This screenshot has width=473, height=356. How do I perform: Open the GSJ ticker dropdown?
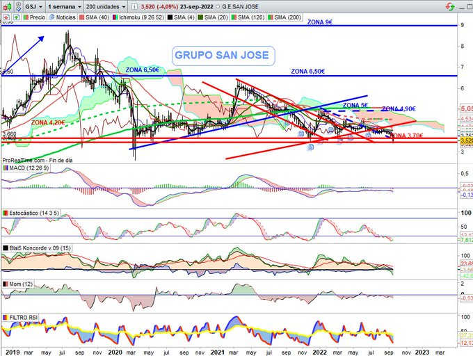[x=33, y=7]
